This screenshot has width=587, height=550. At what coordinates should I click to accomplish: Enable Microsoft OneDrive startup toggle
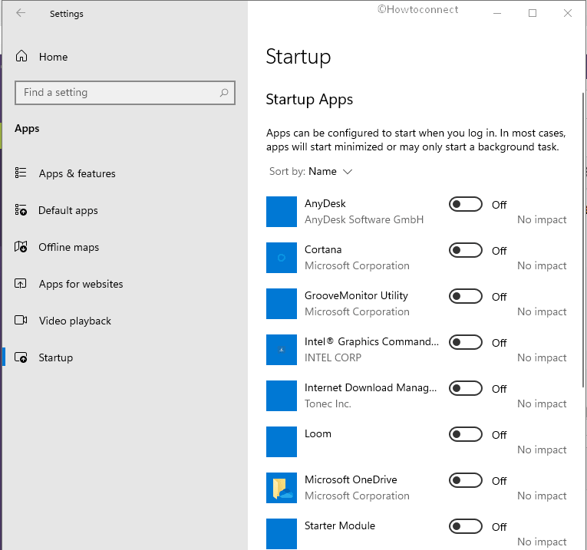click(466, 480)
